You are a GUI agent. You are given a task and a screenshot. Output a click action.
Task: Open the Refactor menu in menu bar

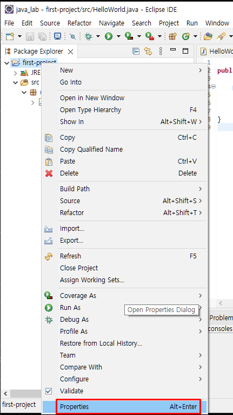tap(79, 23)
